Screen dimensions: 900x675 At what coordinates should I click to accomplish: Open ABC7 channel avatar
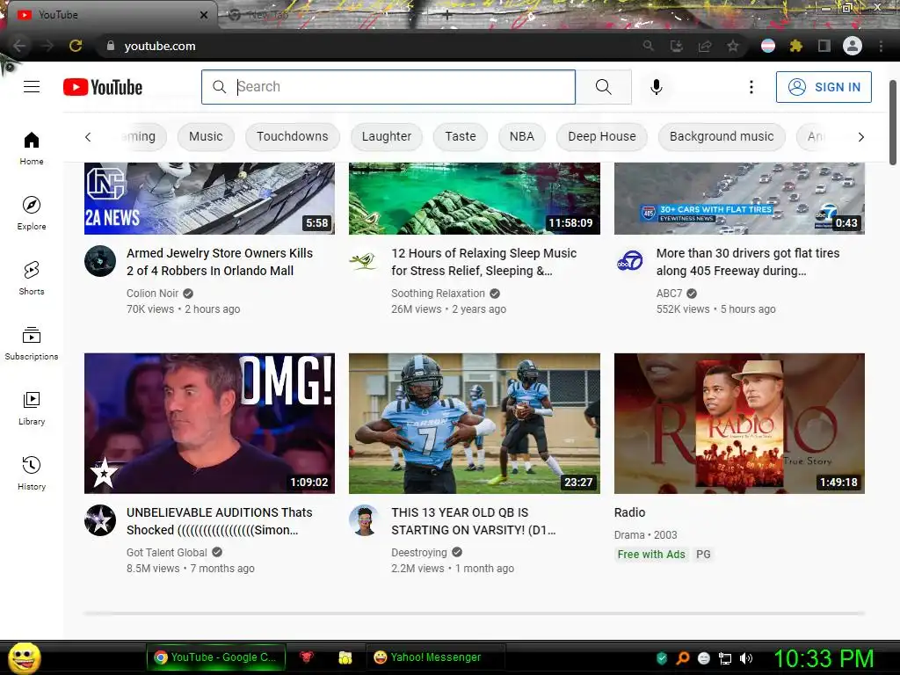[x=629, y=261]
